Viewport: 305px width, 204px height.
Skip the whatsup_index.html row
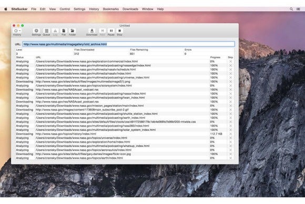pyautogui.click(x=230, y=146)
